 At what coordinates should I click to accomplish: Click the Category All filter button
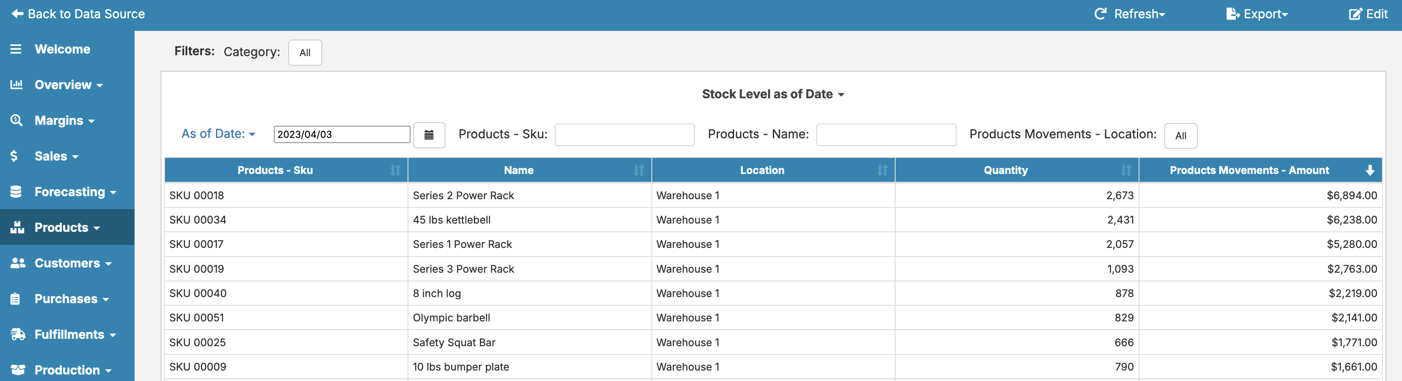305,53
